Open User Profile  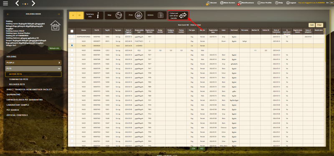point(264,3)
